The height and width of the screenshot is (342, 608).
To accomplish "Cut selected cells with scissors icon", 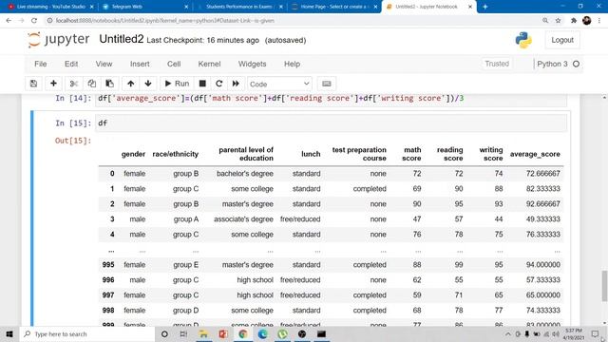I will coord(74,84).
